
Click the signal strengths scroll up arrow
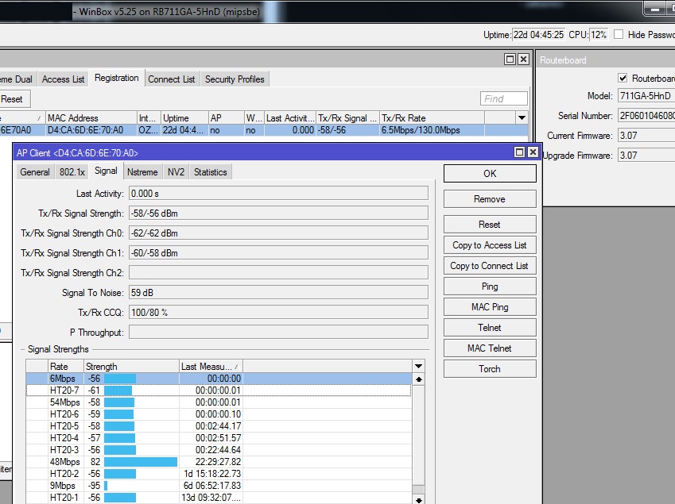pyautogui.click(x=418, y=379)
